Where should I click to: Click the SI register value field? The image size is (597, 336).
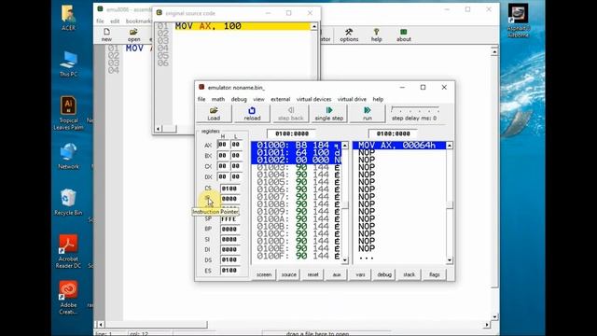tap(230, 239)
